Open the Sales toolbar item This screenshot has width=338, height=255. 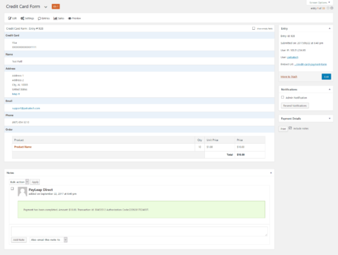(59, 18)
